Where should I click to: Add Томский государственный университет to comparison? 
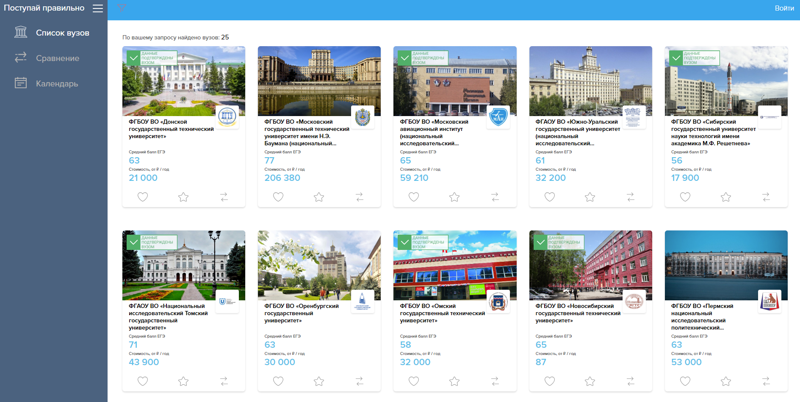pos(224,381)
